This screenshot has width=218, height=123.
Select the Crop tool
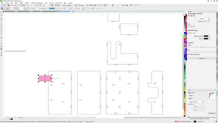click(x=1, y=18)
